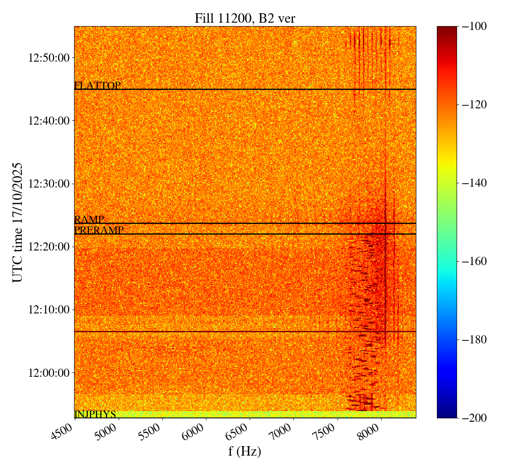Click the INJPHYS phase marker label
Screen dimensions: 514x471
[x=95, y=414]
